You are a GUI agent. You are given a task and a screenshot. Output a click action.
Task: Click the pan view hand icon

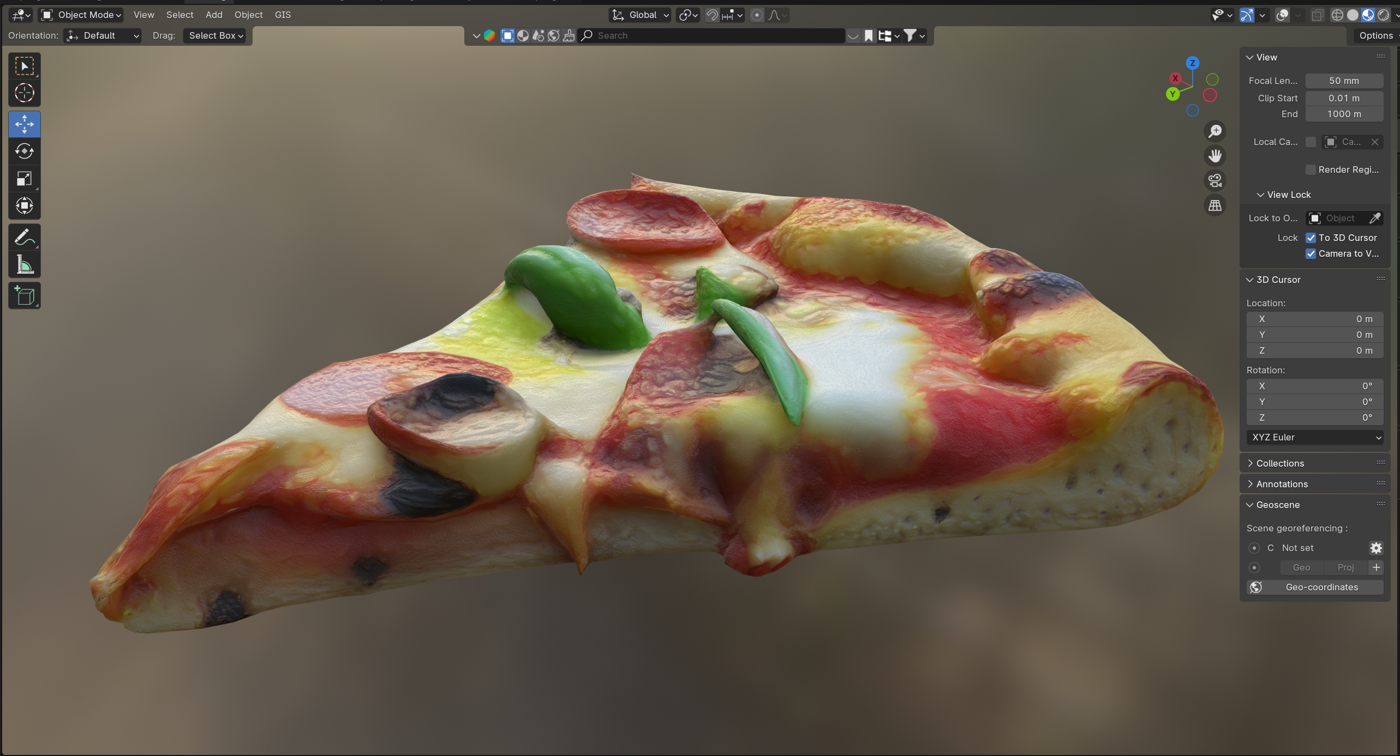pyautogui.click(x=1214, y=156)
